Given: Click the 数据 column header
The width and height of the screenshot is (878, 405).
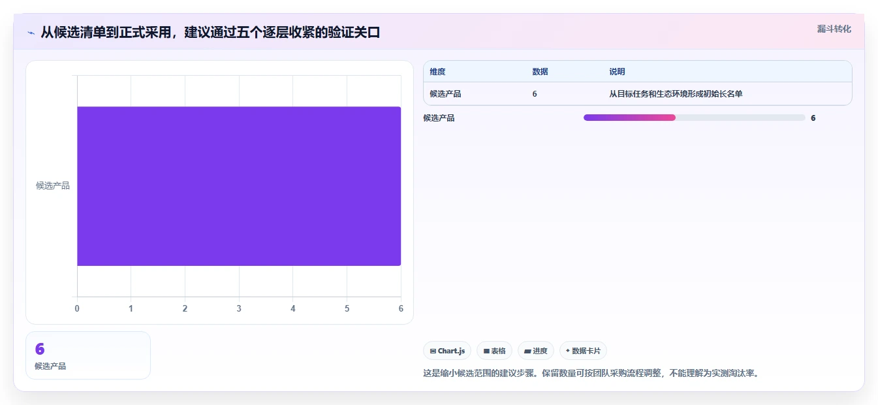Looking at the screenshot, I should coord(540,72).
